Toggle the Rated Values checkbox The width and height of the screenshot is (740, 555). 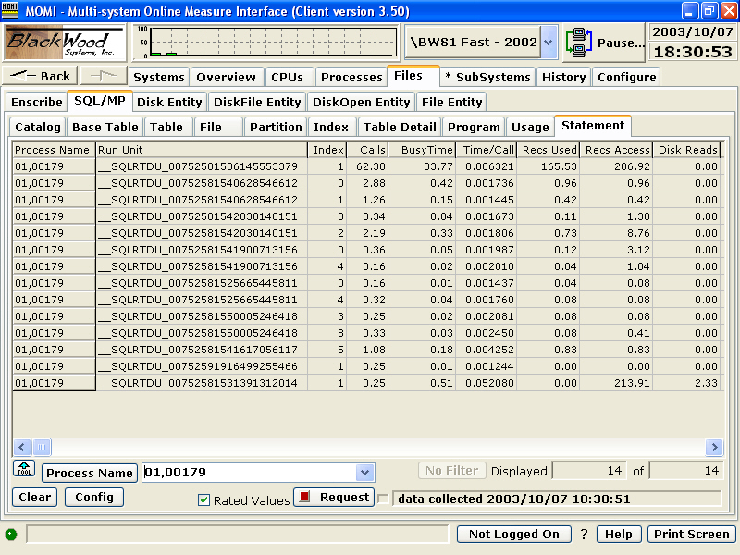coord(204,500)
